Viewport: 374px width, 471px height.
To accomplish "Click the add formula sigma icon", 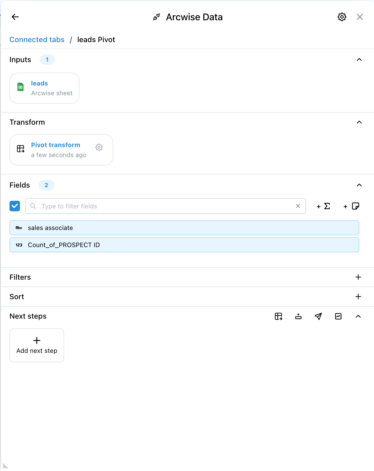I will (323, 206).
